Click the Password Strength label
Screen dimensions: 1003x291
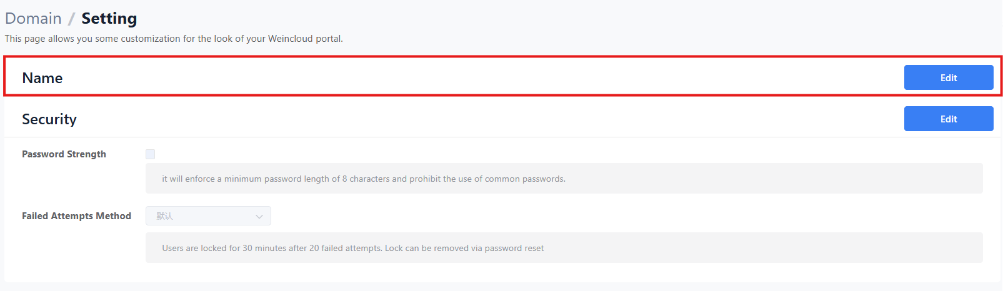pos(64,154)
